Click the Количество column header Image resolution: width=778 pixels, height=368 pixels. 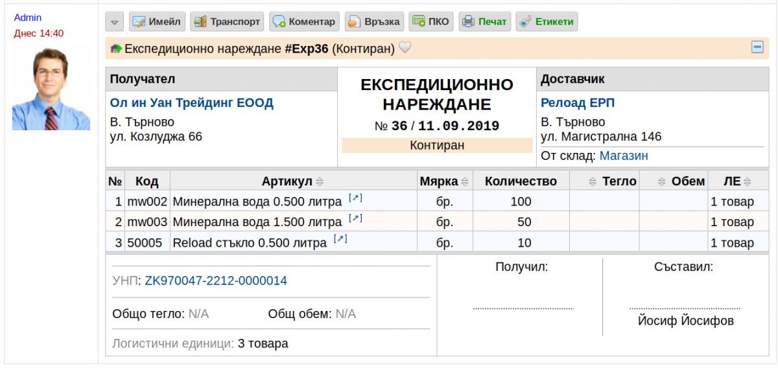(x=521, y=181)
